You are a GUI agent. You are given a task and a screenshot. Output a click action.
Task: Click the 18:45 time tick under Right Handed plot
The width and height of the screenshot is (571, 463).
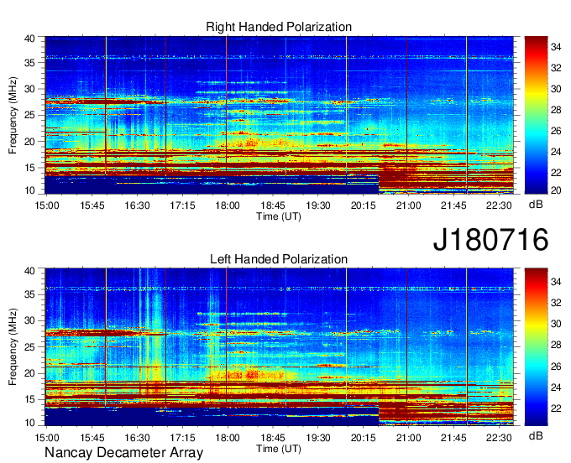[273, 205]
